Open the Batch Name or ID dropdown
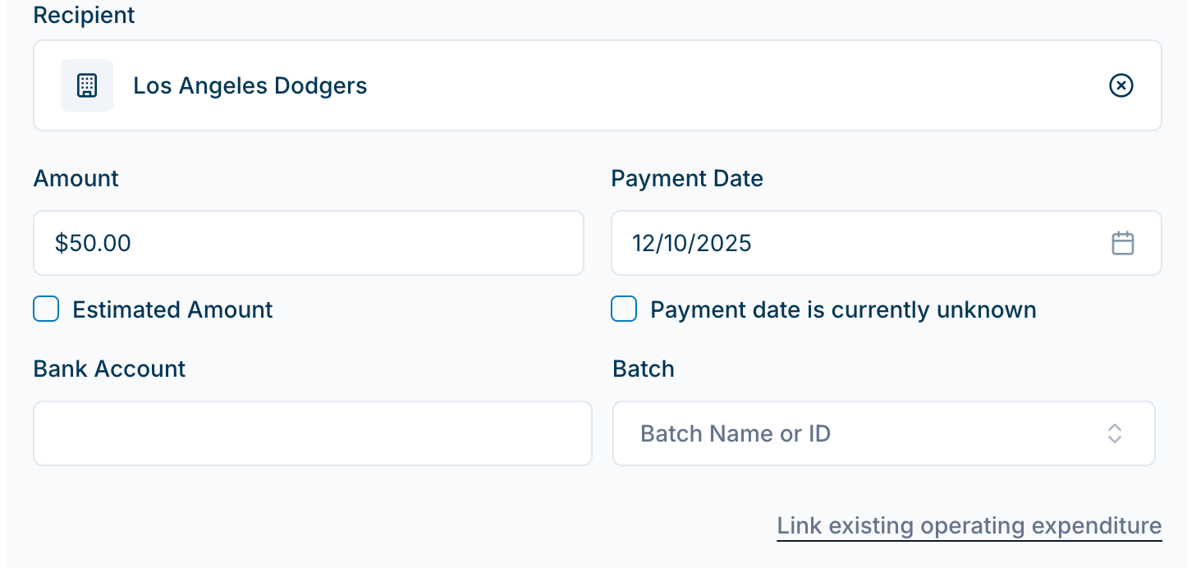The image size is (1187, 568). coord(862,433)
